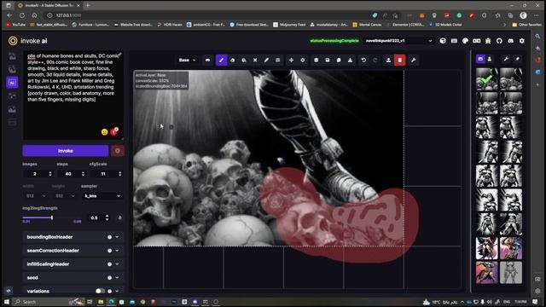Select the Fill bounding box tool
This screenshot has width=546, height=307.
244,61
